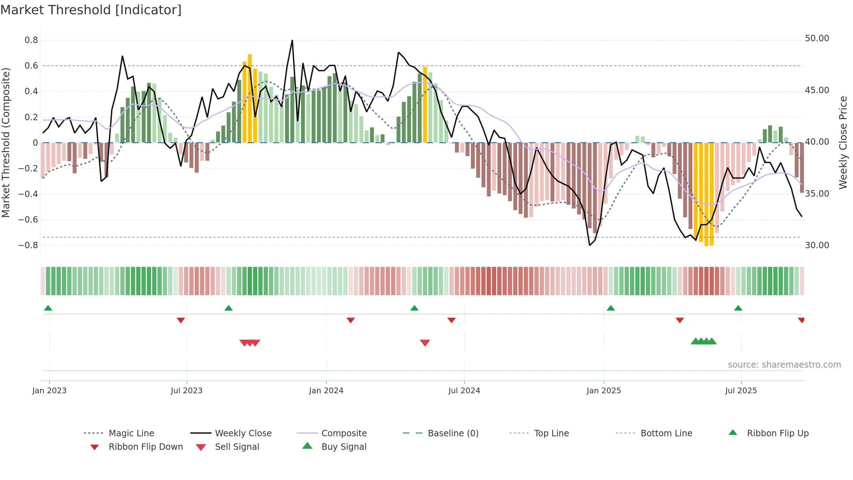Screen dimensions: 853x480
Task: Toggle the Baseline (0) legend entry
Action: [x=441, y=433]
